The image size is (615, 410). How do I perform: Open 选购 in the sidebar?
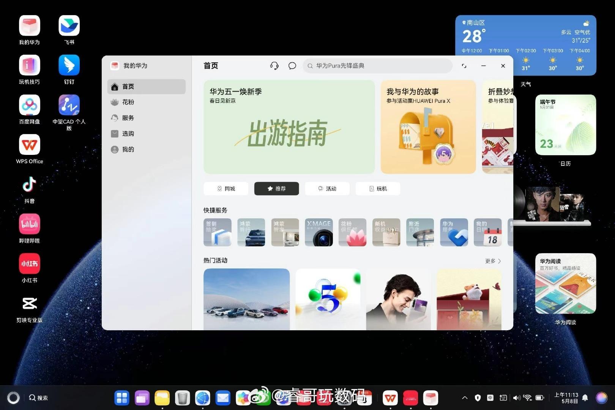(147, 134)
